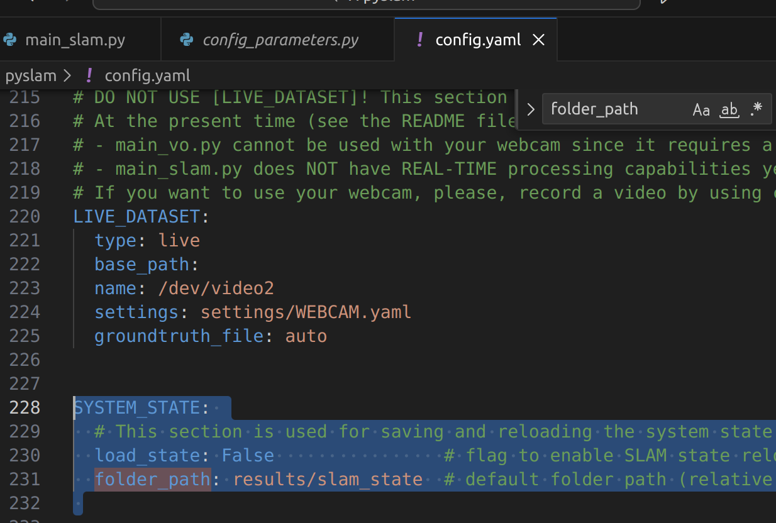Click the Python icon on main_slam.py tab
This screenshot has height=523, width=776.
click(9, 40)
